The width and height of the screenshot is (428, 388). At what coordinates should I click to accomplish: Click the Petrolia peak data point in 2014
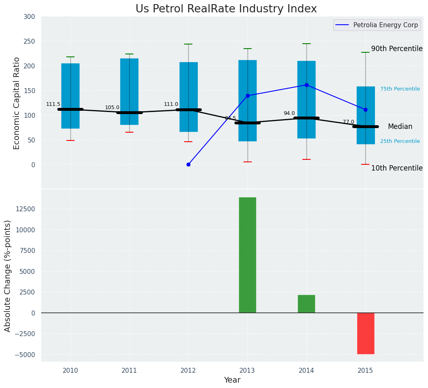(306, 85)
